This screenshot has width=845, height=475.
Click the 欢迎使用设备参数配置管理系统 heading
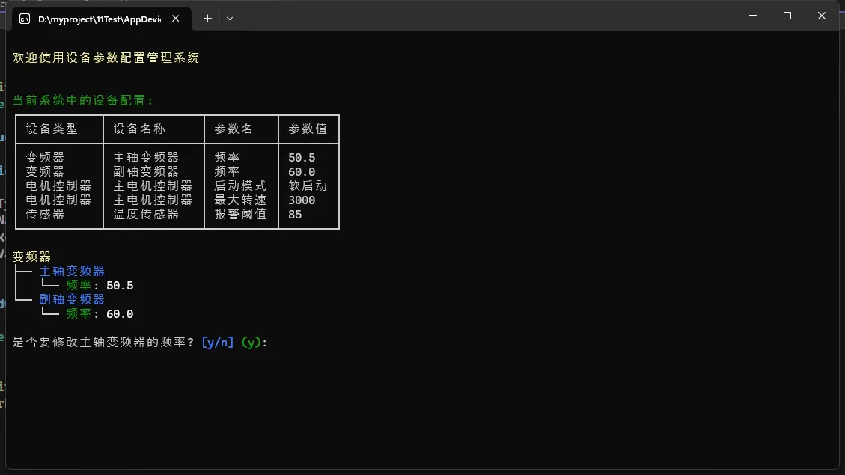click(x=106, y=58)
